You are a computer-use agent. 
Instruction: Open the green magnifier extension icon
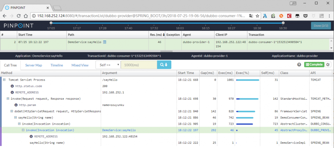pos(273,16)
